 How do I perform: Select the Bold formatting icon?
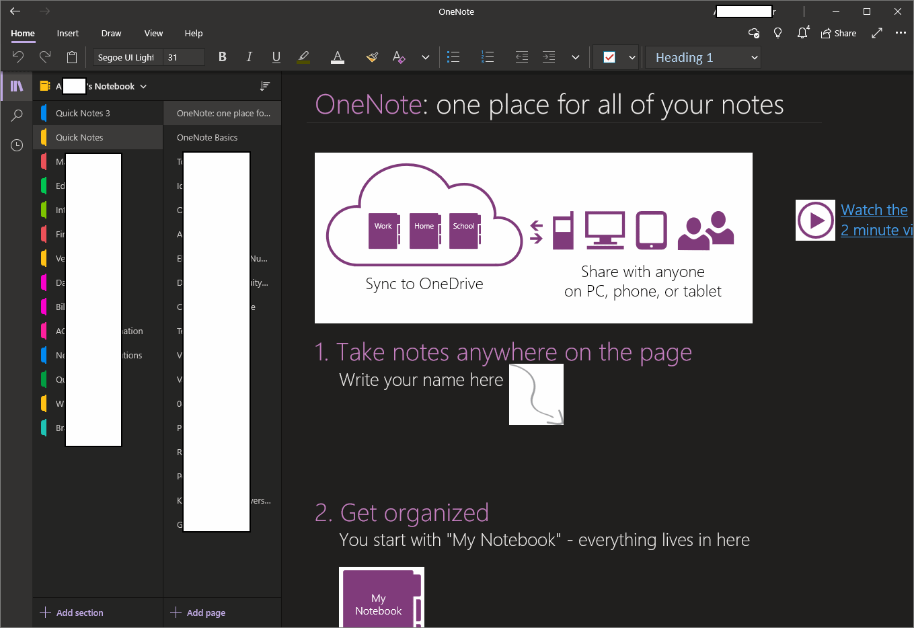[222, 56]
